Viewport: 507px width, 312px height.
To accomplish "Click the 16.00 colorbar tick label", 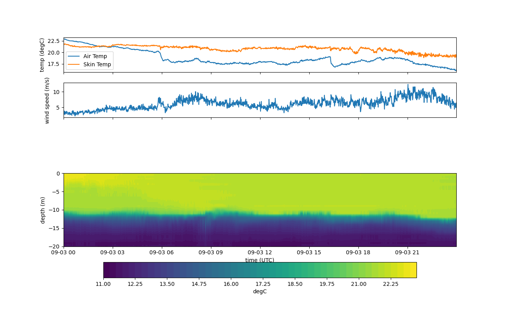I will pos(231,284).
